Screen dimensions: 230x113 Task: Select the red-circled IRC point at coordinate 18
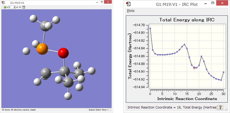(x=194, y=68)
